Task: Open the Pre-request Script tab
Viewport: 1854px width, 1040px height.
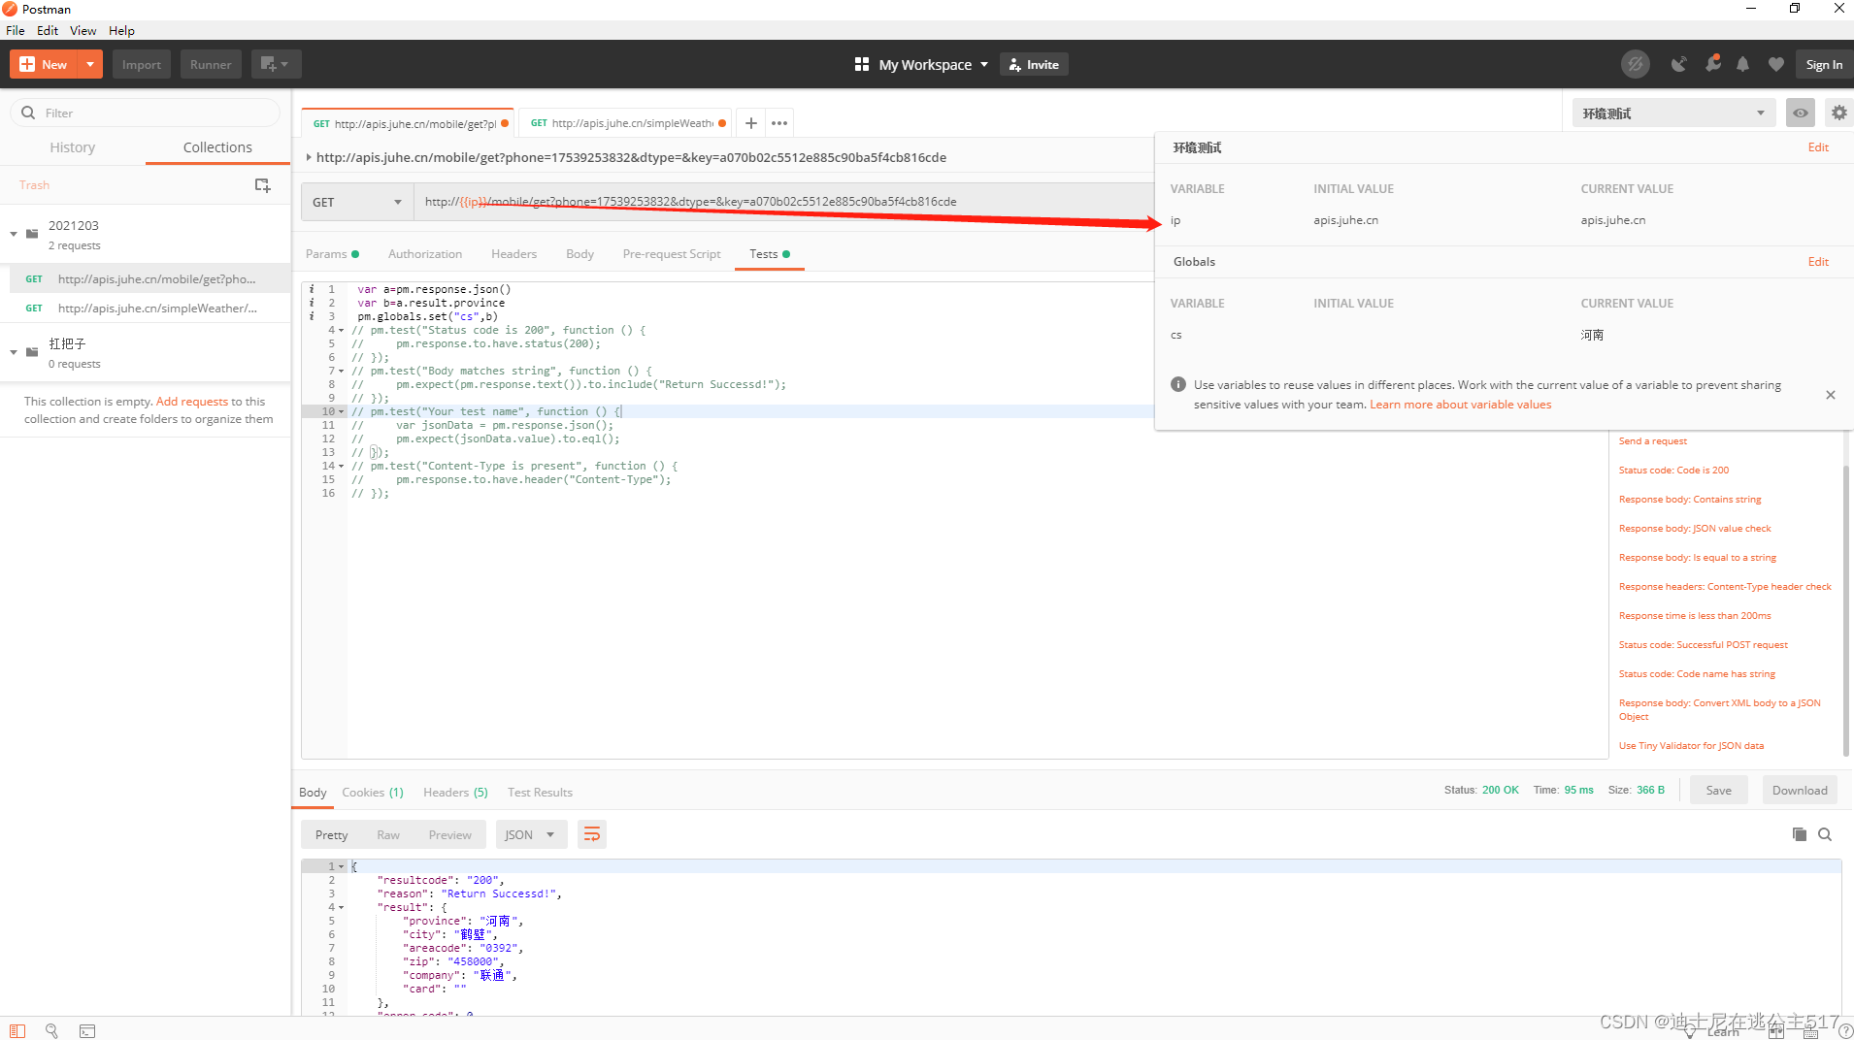Action: point(672,254)
